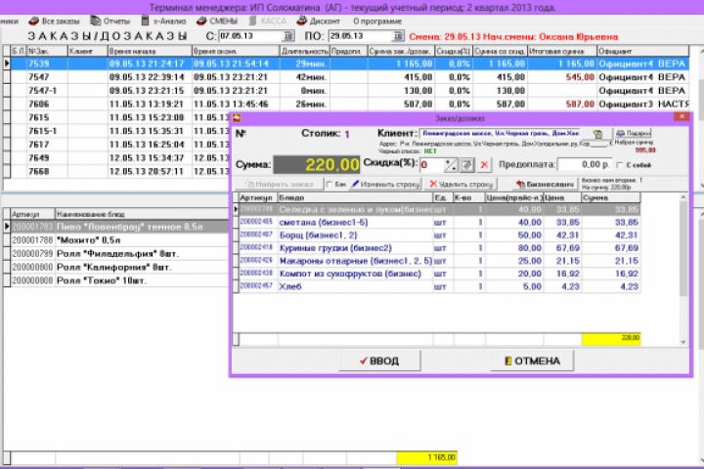The height and width of the screenshot is (469, 704).
Task: Click the Набрать заказ button
Action: point(279,184)
